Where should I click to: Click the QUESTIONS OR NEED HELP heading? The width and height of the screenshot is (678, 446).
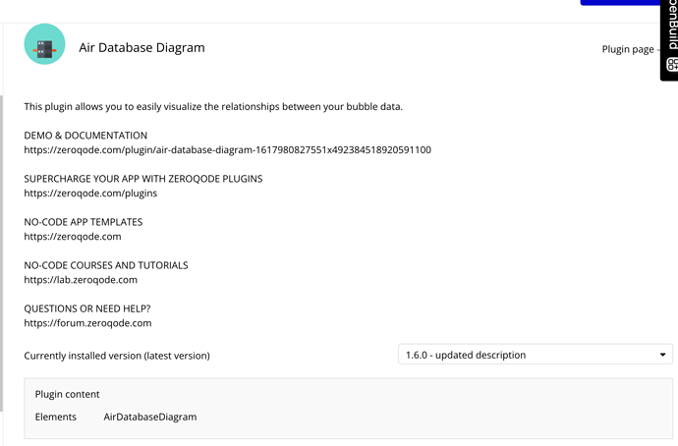click(87, 308)
